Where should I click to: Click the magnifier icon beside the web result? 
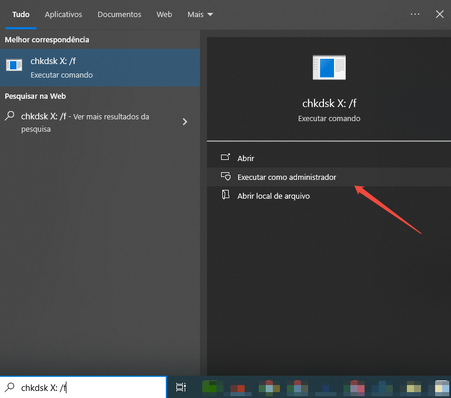coord(9,116)
